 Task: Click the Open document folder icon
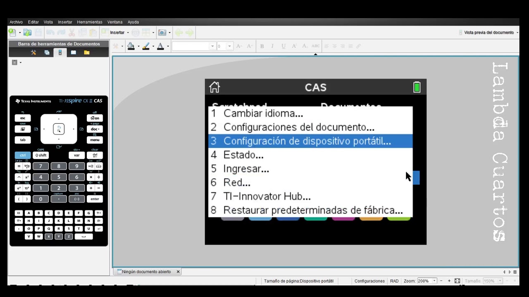coord(27,32)
